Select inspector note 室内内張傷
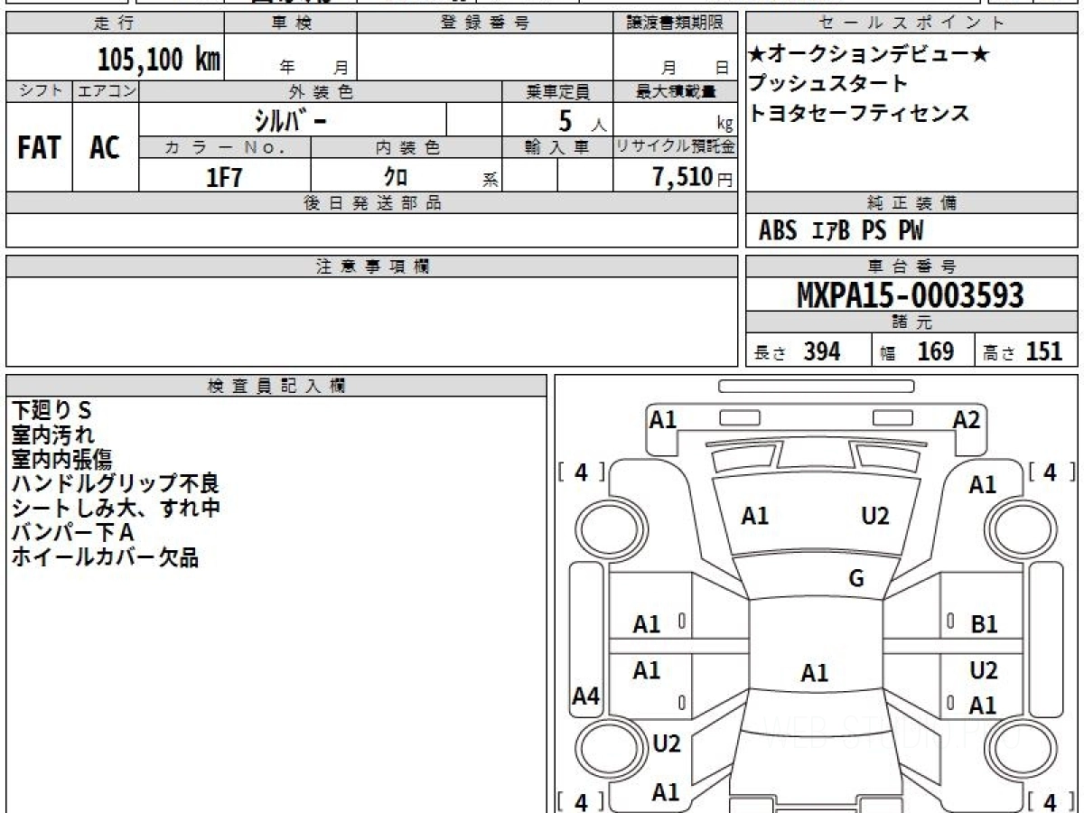This screenshot has width=1084, height=813. click(61, 459)
